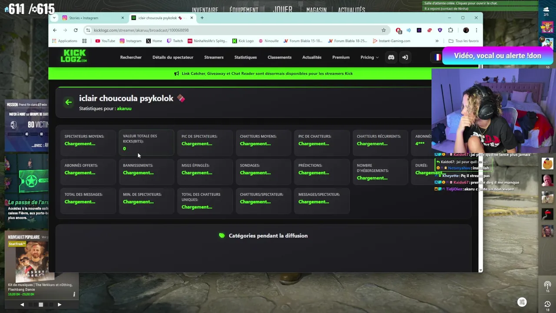Click the red extension icon with badge

398,30
